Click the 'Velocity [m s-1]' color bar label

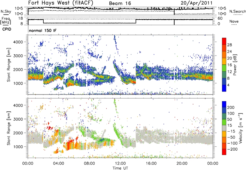pyautogui.click(x=240, y=128)
